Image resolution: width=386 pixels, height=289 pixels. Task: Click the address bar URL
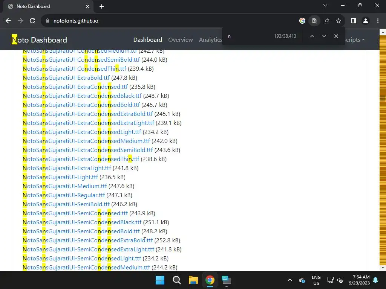(76, 21)
